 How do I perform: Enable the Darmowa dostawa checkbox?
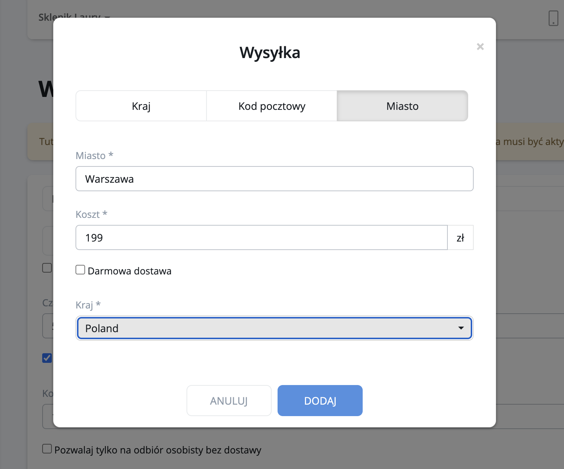point(80,270)
